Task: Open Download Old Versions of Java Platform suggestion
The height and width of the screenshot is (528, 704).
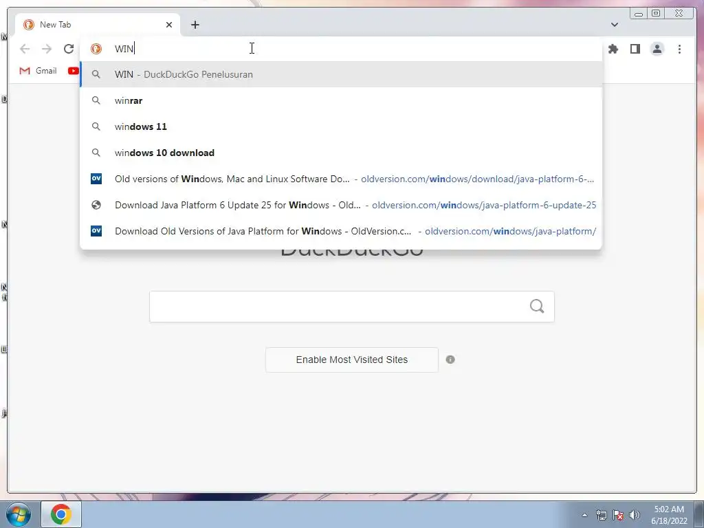Action: pyautogui.click(x=341, y=231)
